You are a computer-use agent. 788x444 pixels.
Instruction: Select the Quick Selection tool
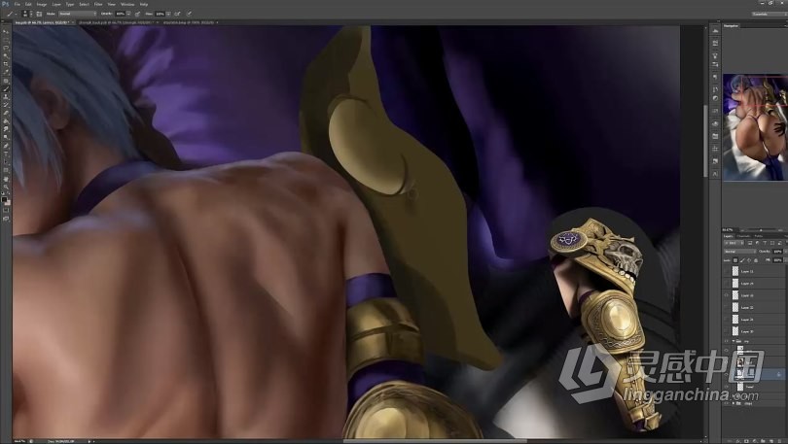click(x=6, y=54)
